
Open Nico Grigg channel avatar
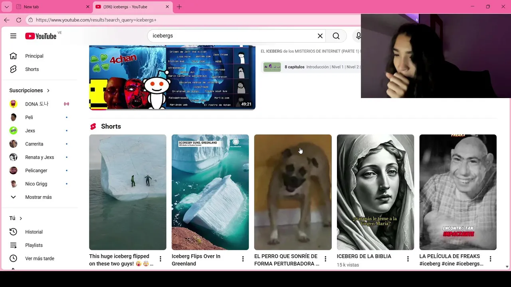pyautogui.click(x=14, y=184)
